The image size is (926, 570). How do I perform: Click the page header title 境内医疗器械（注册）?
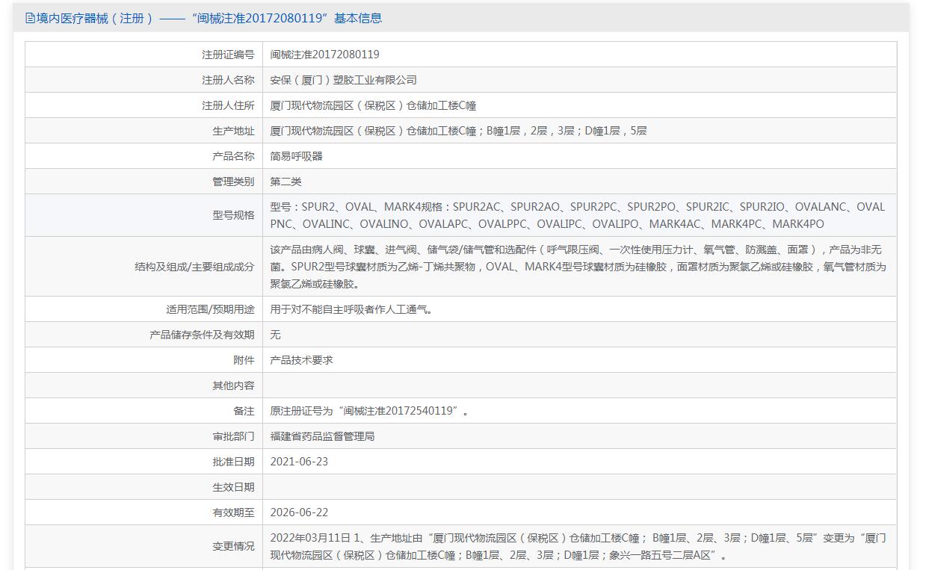(94, 18)
